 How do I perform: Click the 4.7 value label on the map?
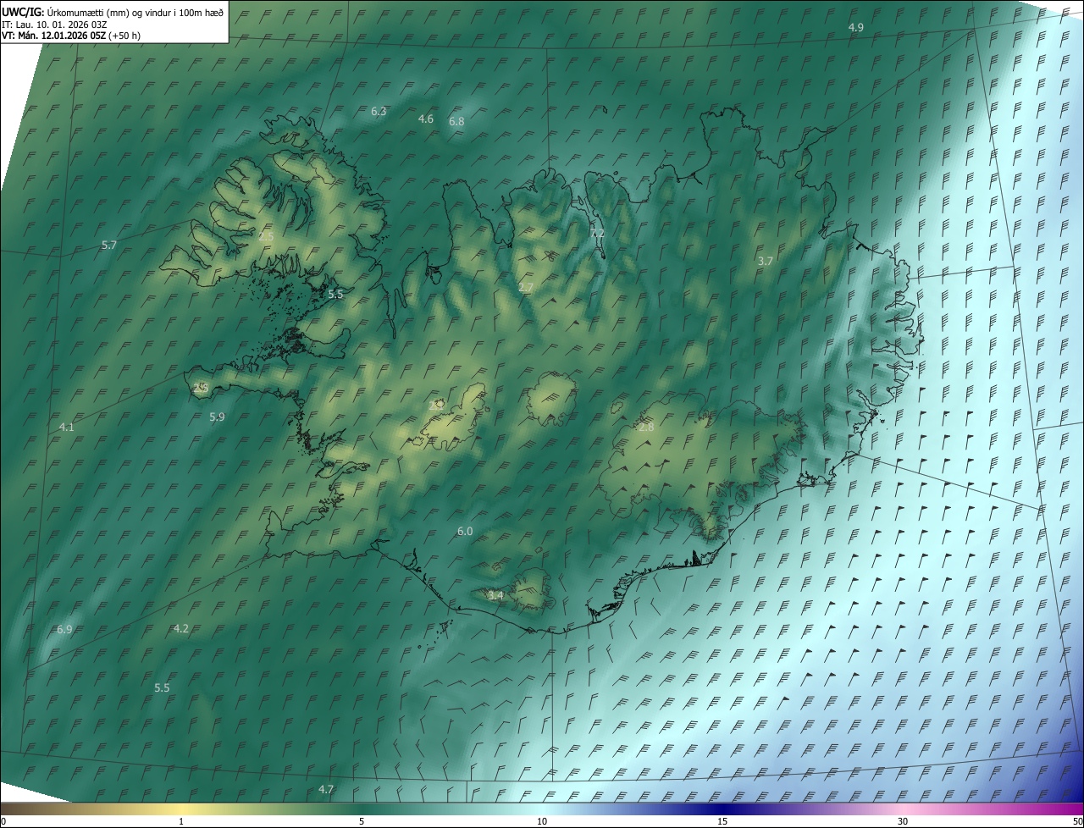pos(326,790)
